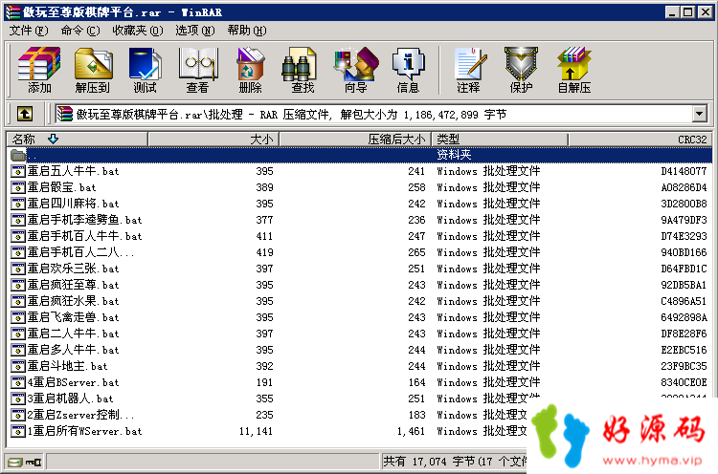Click the 保护 (Protect) shield icon

tap(521, 70)
